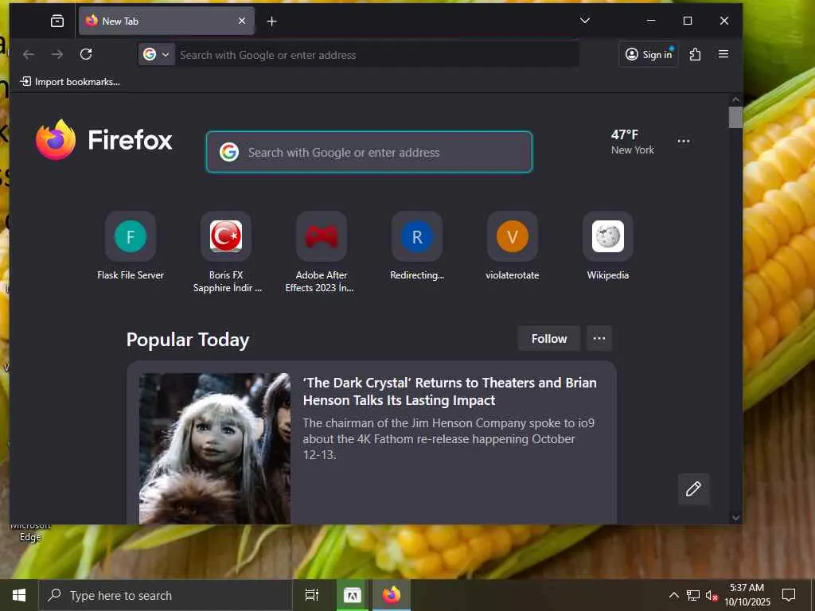Open the Redirecting shortcut tile

(417, 247)
